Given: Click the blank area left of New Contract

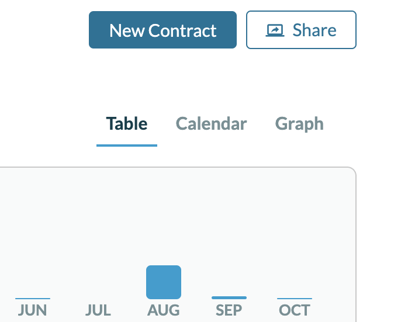Looking at the screenshot, I should 41,30.
